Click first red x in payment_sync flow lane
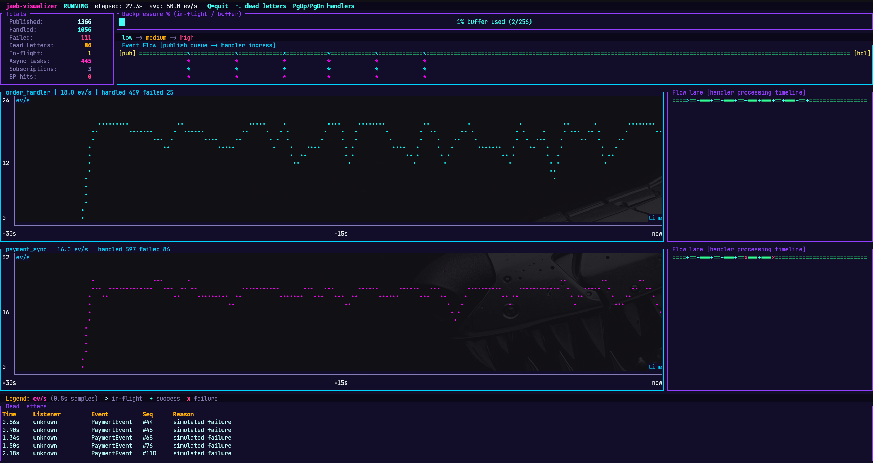This screenshot has width=873, height=463. (x=746, y=258)
